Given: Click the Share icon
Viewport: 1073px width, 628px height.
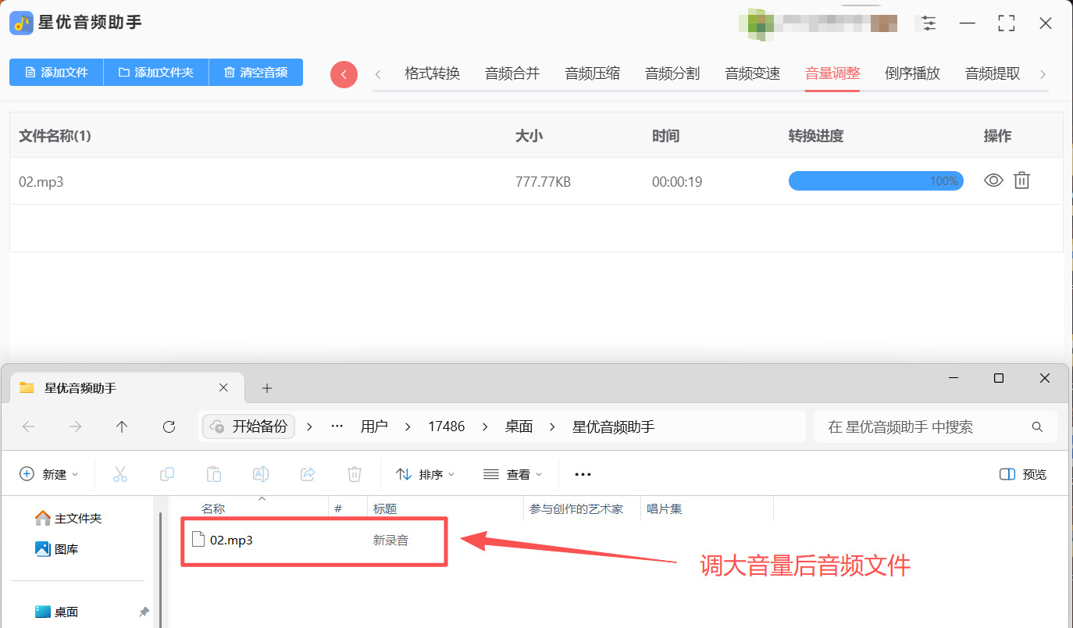Looking at the screenshot, I should click(308, 474).
